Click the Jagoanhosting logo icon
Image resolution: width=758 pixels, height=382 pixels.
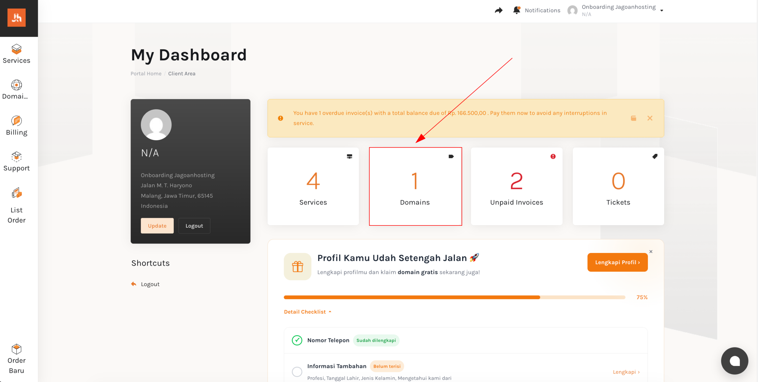coord(17,18)
